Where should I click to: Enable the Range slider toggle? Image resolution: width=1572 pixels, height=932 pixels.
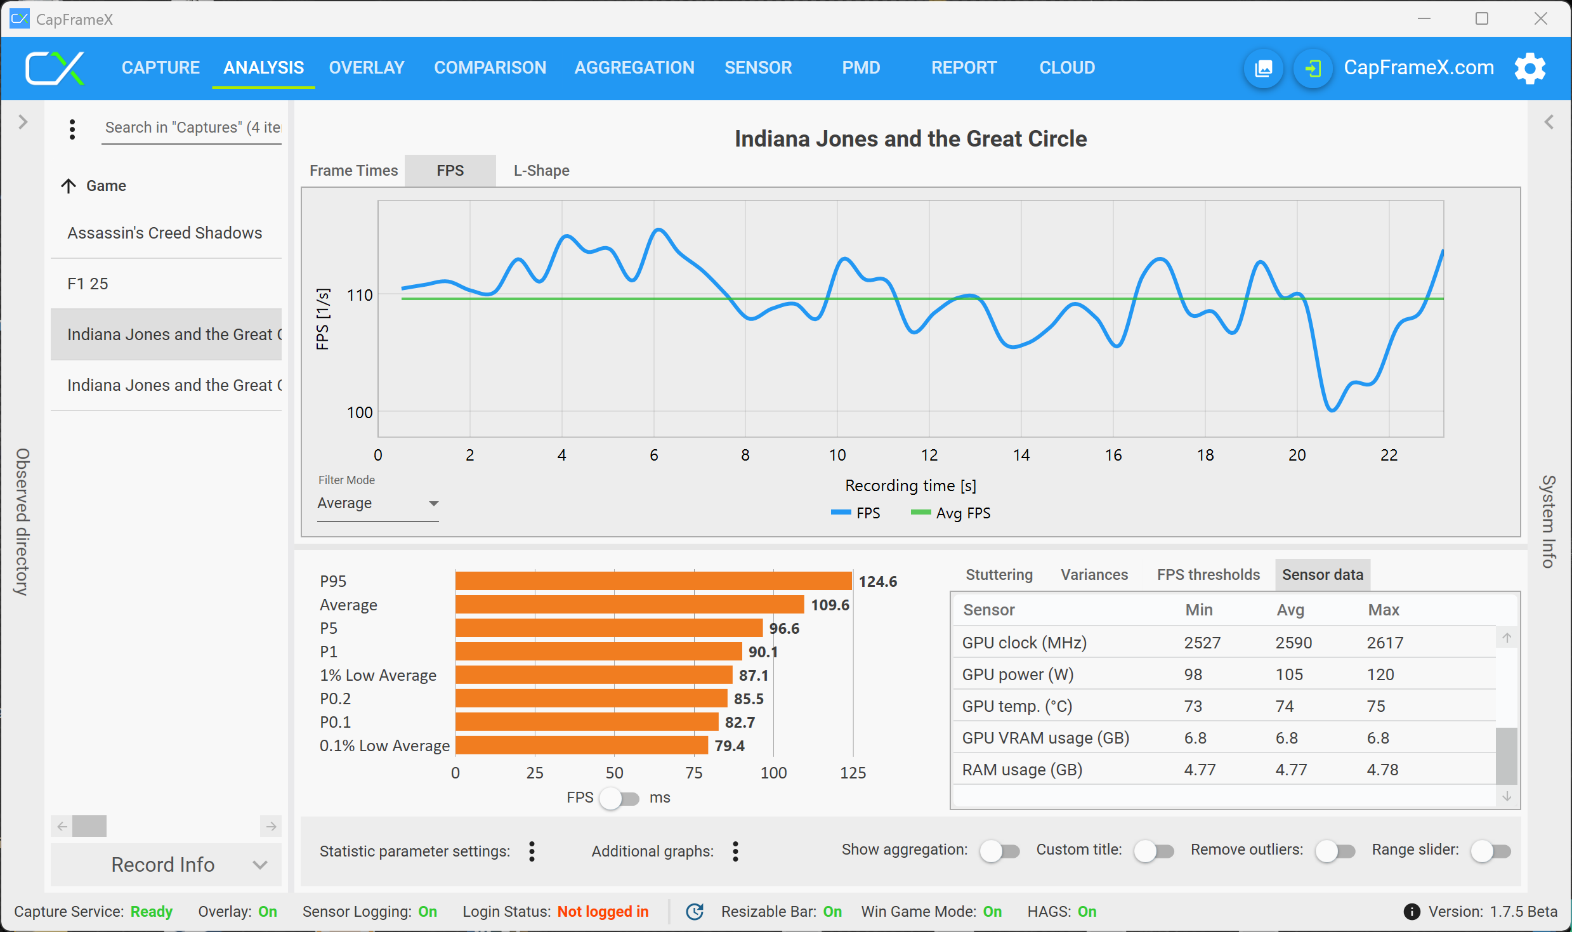tap(1490, 851)
